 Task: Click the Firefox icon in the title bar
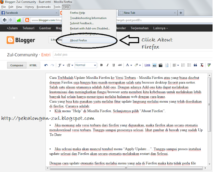(x=2, y=2)
